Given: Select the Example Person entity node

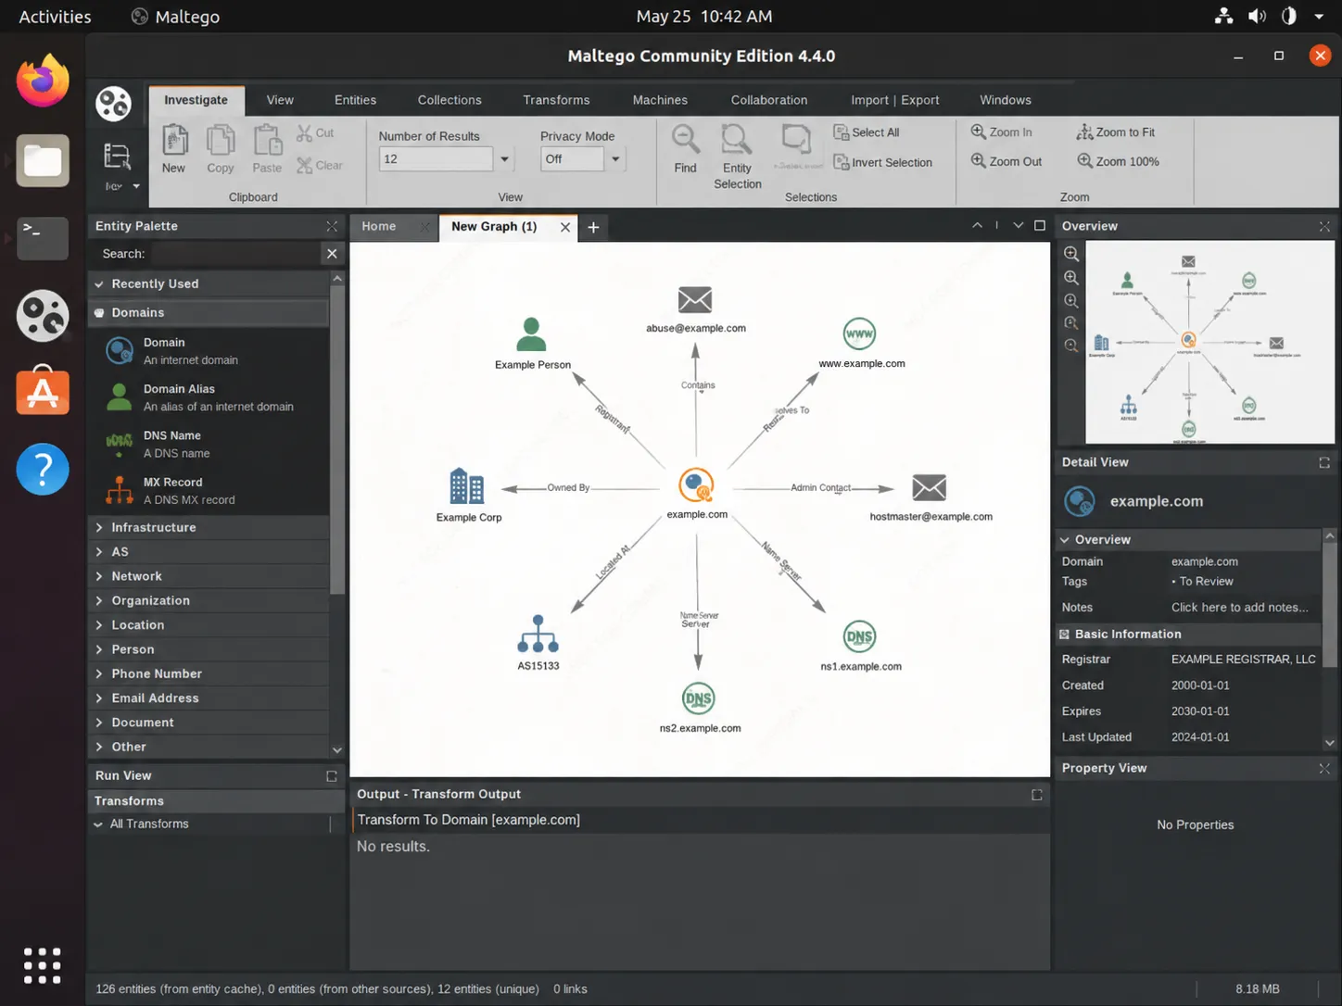Looking at the screenshot, I should [531, 334].
